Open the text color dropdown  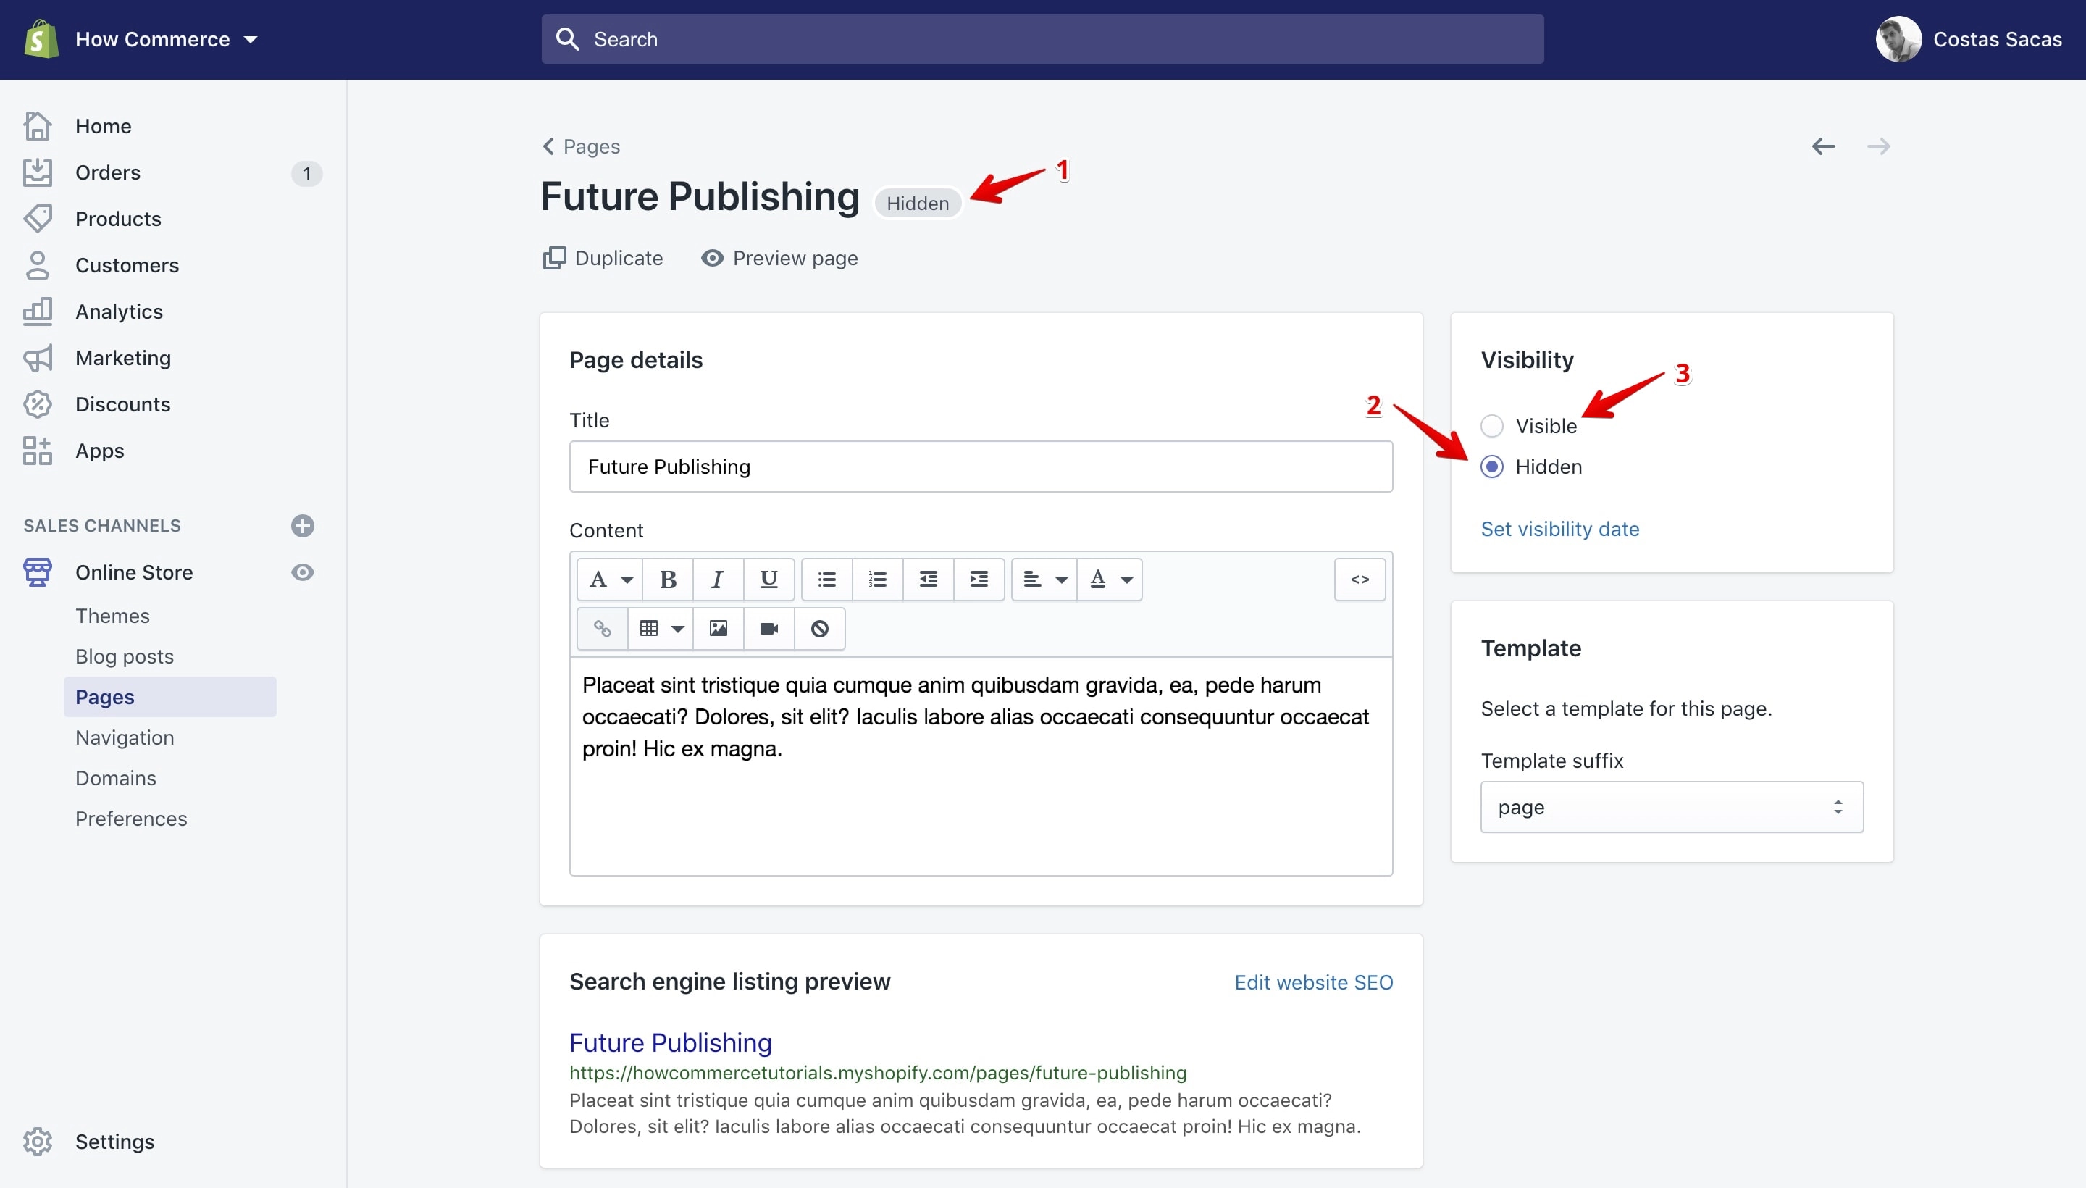1110,580
